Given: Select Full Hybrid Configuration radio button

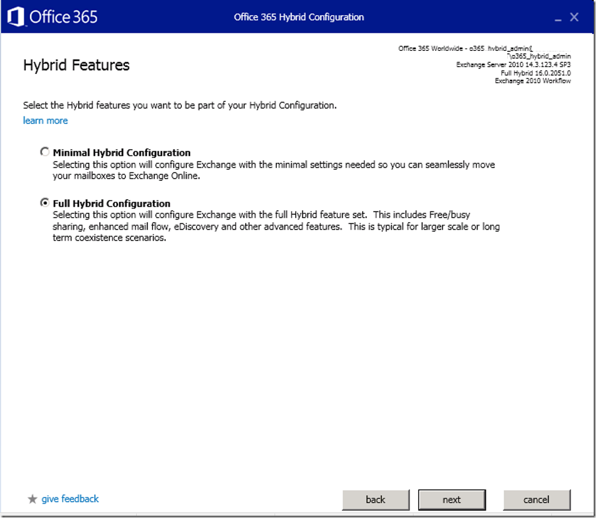Looking at the screenshot, I should click(x=45, y=202).
